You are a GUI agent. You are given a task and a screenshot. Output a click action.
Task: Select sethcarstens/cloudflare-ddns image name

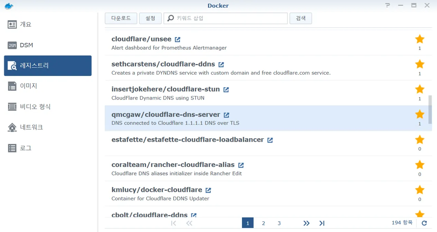pyautogui.click(x=163, y=64)
